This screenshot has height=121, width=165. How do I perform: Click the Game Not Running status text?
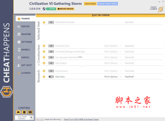click(x=53, y=119)
